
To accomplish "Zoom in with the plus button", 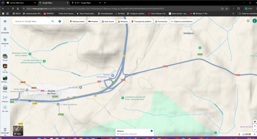I will click(x=255, y=126).
